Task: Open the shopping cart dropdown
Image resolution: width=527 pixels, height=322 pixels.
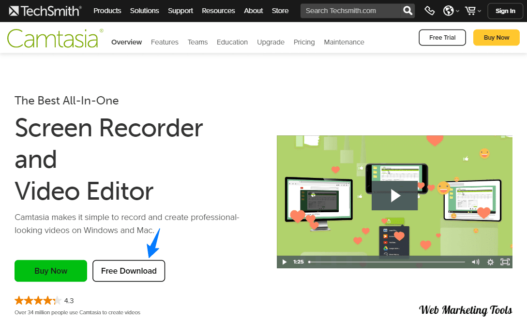Action: tap(473, 11)
